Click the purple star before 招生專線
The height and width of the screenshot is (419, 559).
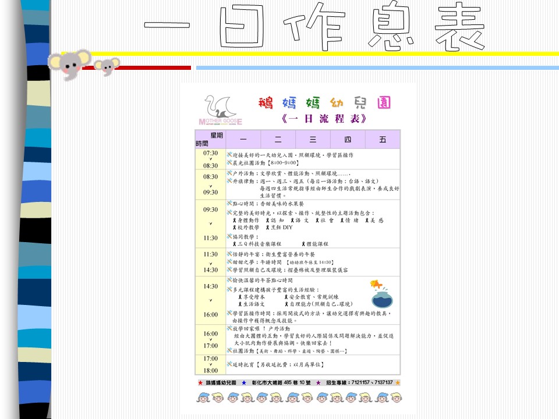point(318,383)
